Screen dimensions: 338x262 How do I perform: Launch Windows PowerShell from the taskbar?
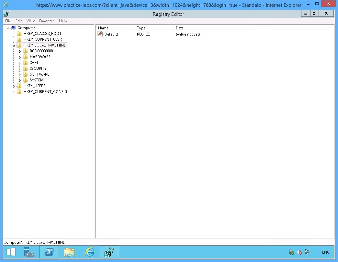click(49, 252)
